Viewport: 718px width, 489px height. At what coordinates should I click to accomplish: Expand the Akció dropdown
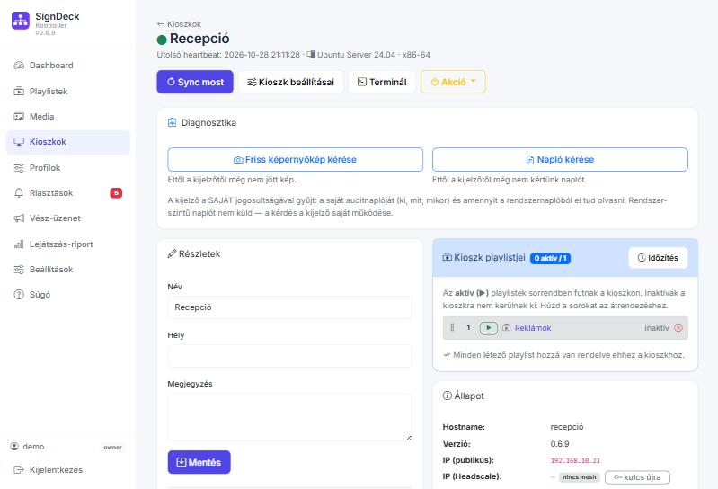click(x=453, y=82)
